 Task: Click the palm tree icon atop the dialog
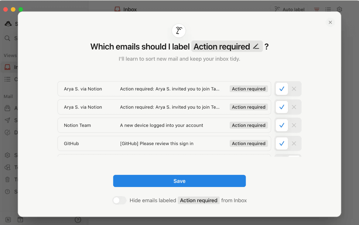[179, 30]
